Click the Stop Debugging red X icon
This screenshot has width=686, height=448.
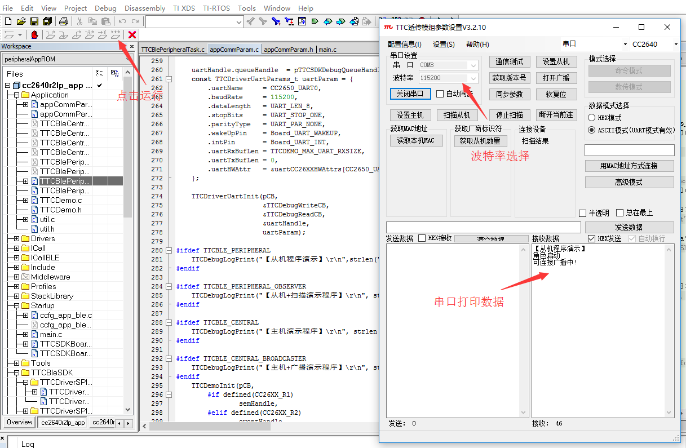(132, 34)
